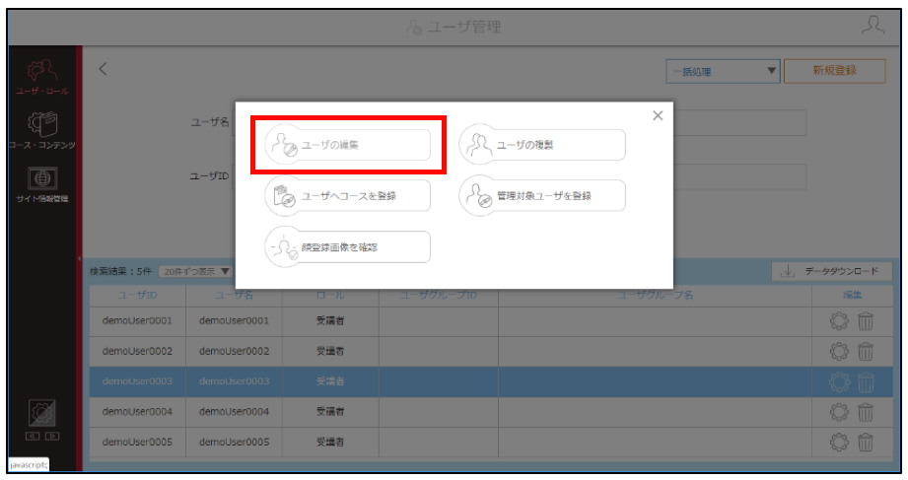
Task: Open the サイト情報管理 globe icon
Action: (x=42, y=184)
